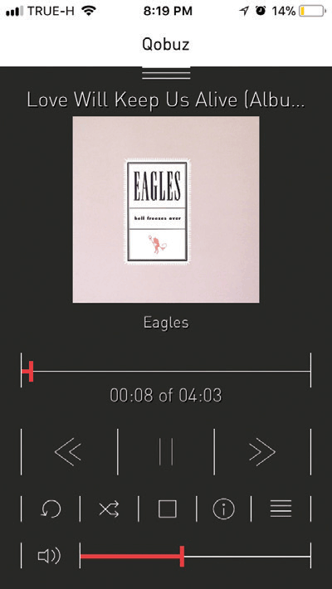Tap the Qobuz header title
Viewport: 332px width, 589px height.
point(166,44)
